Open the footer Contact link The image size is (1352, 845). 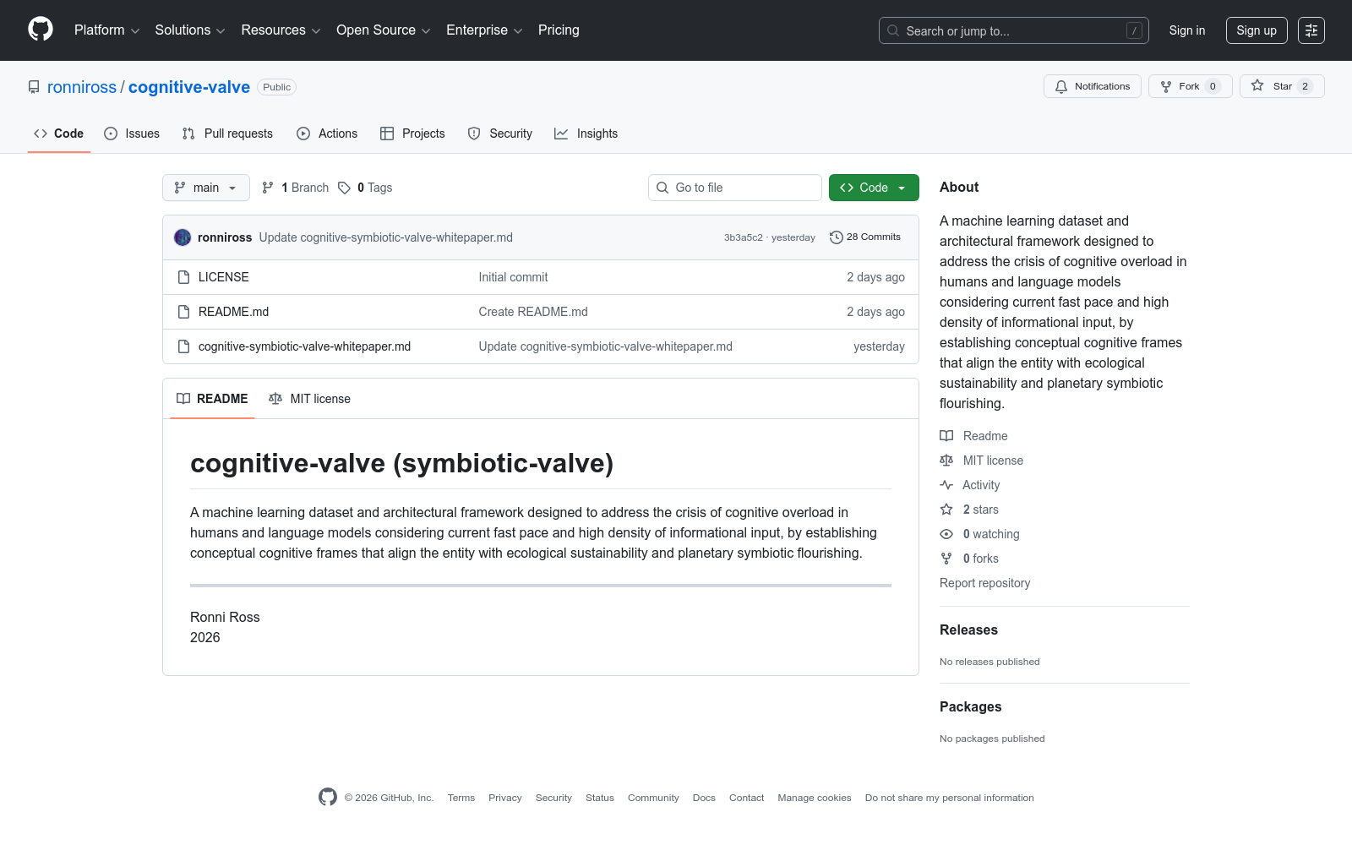tap(746, 798)
